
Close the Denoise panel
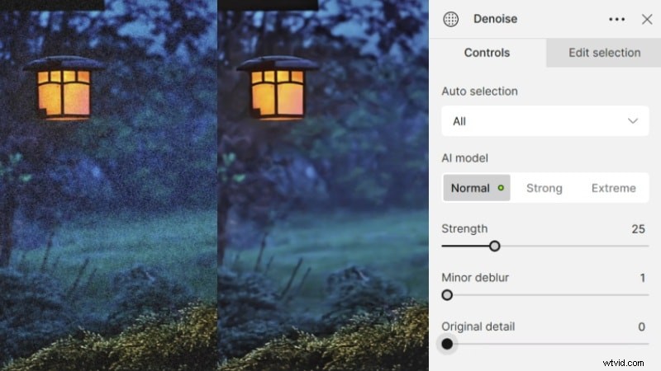tap(647, 19)
